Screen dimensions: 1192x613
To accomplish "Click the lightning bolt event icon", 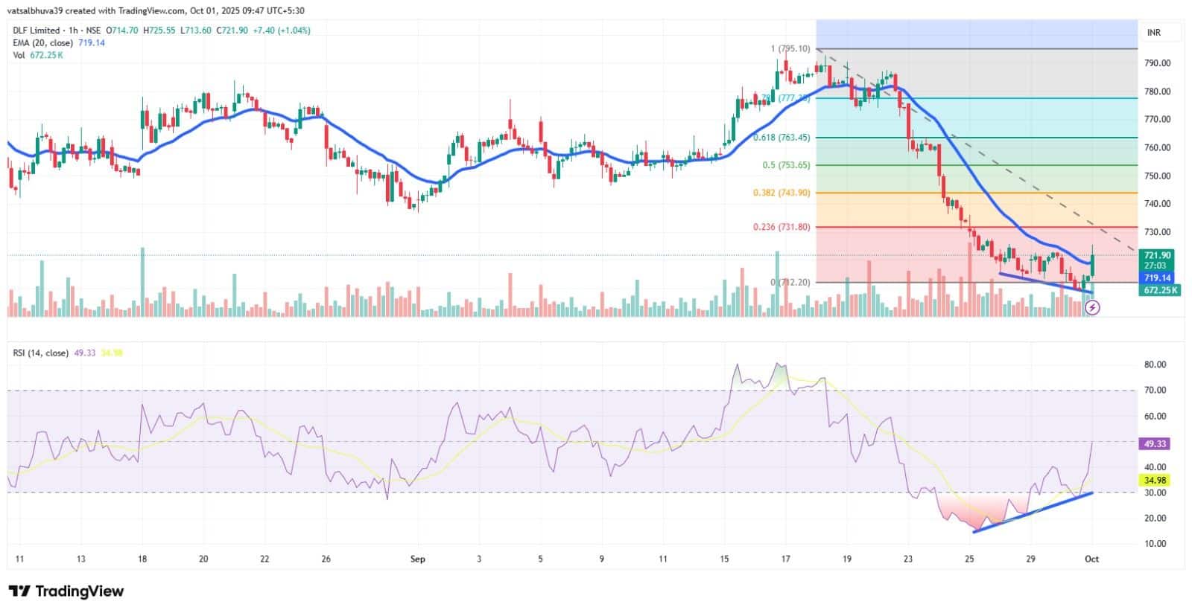I will pos(1092,307).
